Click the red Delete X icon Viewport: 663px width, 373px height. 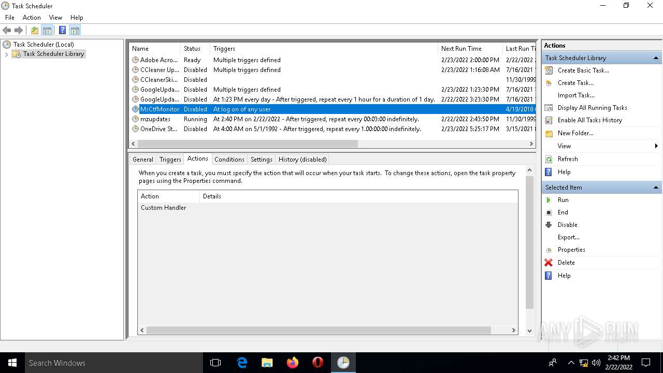[549, 263]
